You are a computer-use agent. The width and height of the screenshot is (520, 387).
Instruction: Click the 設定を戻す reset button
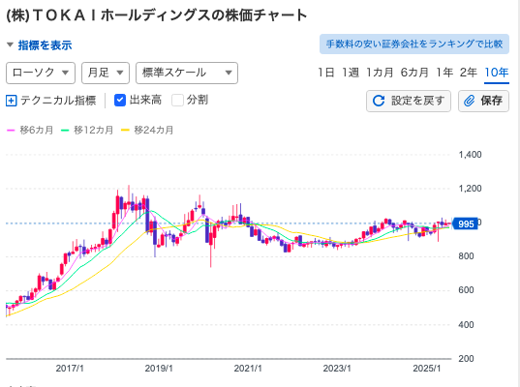pos(409,101)
